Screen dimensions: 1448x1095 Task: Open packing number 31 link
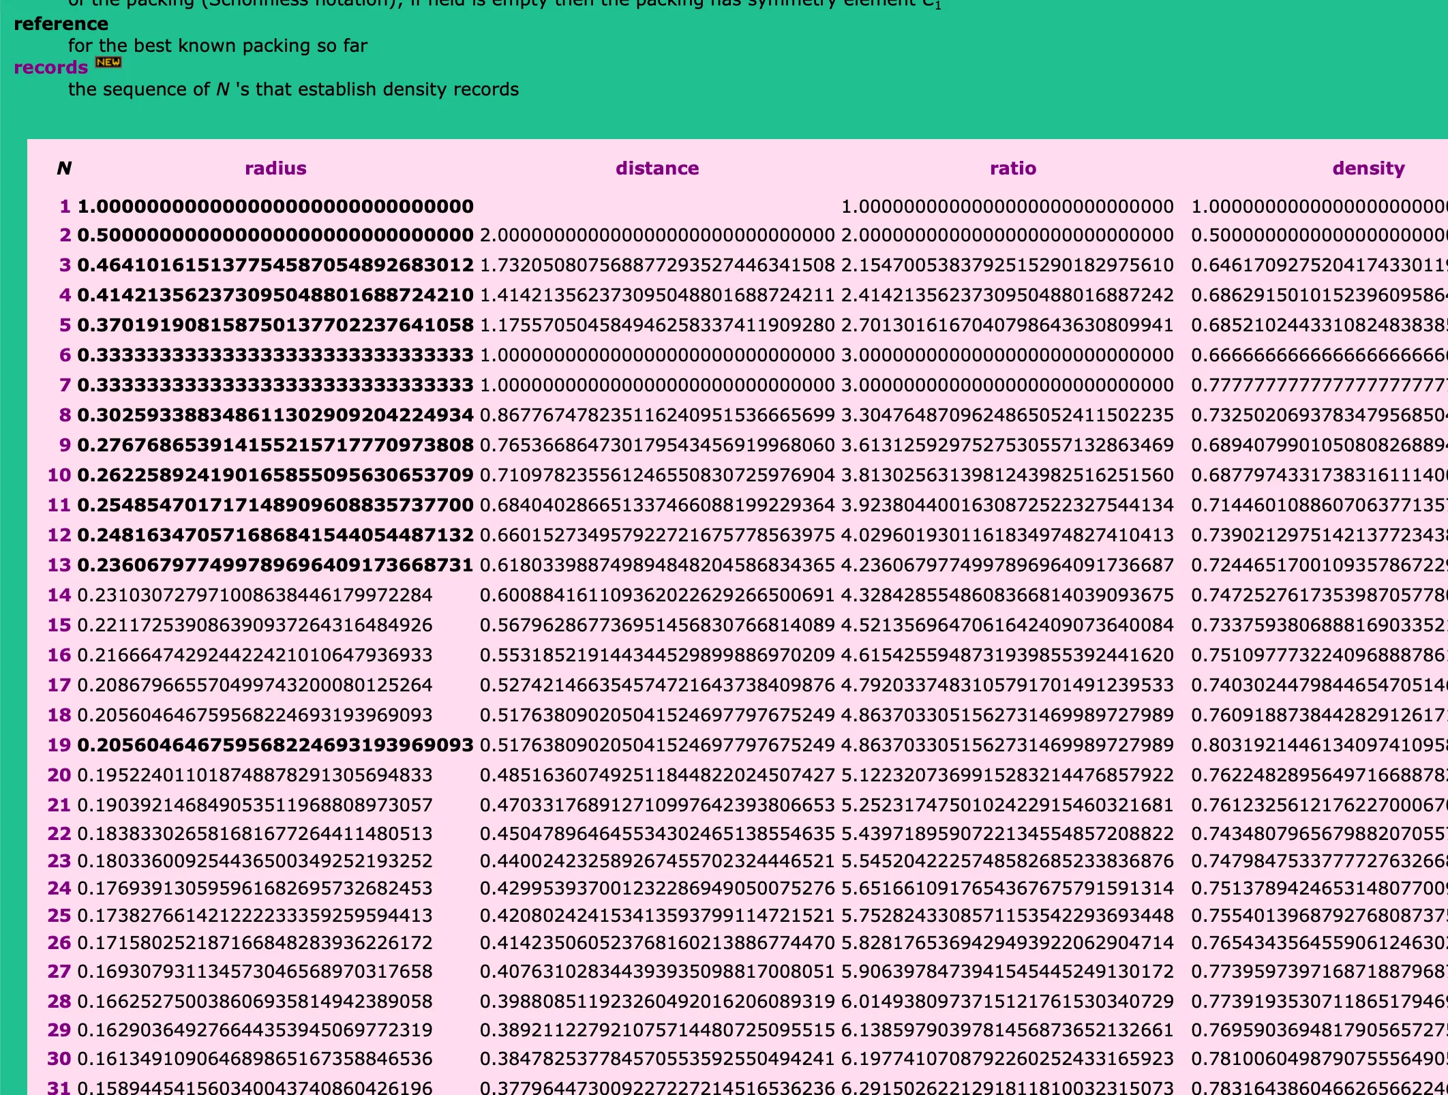59,1087
